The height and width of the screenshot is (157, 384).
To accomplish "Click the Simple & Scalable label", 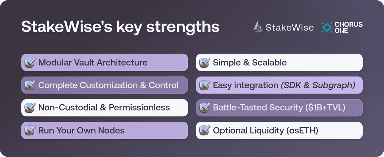I will point(250,63).
